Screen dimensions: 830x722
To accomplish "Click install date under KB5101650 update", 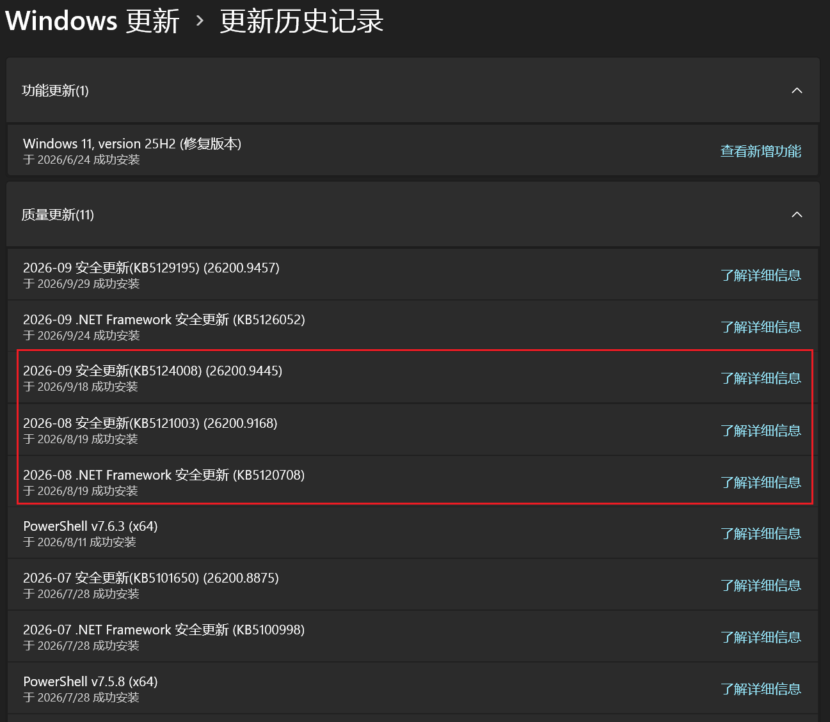I will (81, 593).
